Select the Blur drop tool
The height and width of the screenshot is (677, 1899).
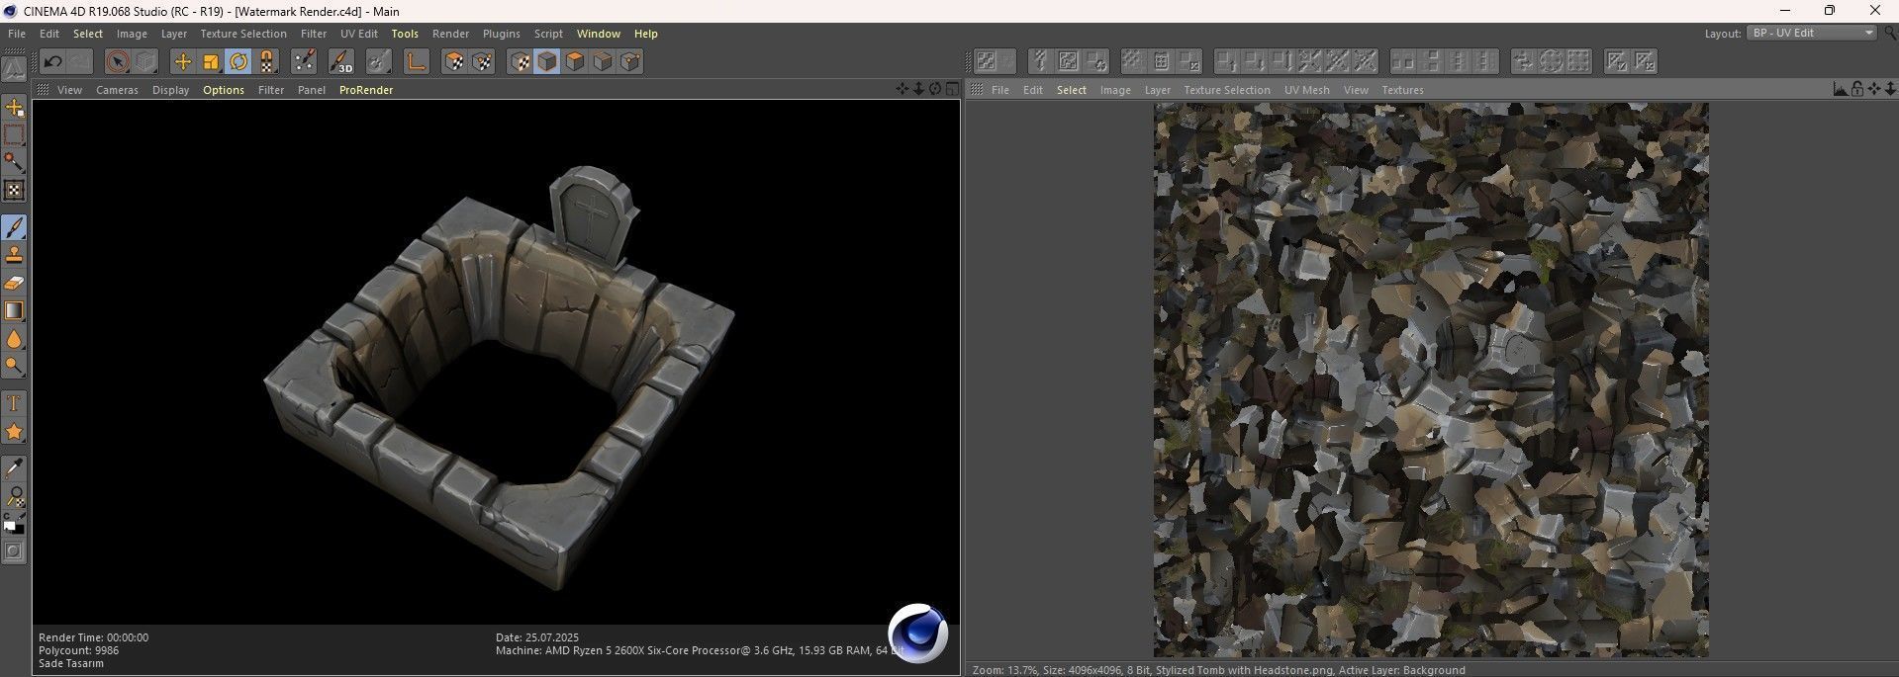[x=14, y=339]
